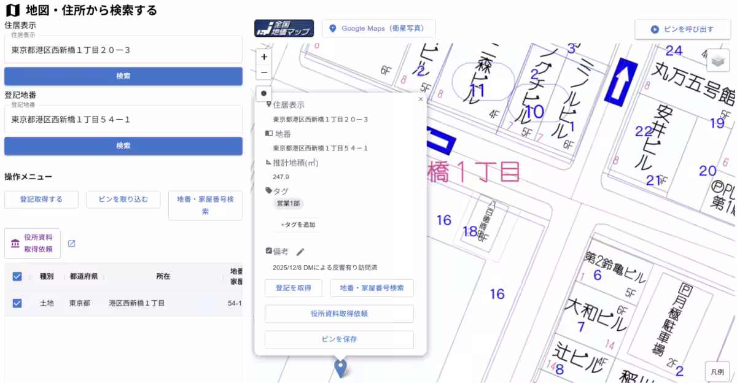The width and height of the screenshot is (737, 383).
Task: Uncheck the 土地 row checkbox
Action: click(x=17, y=303)
